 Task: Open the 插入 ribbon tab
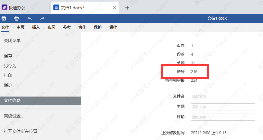tap(36, 27)
